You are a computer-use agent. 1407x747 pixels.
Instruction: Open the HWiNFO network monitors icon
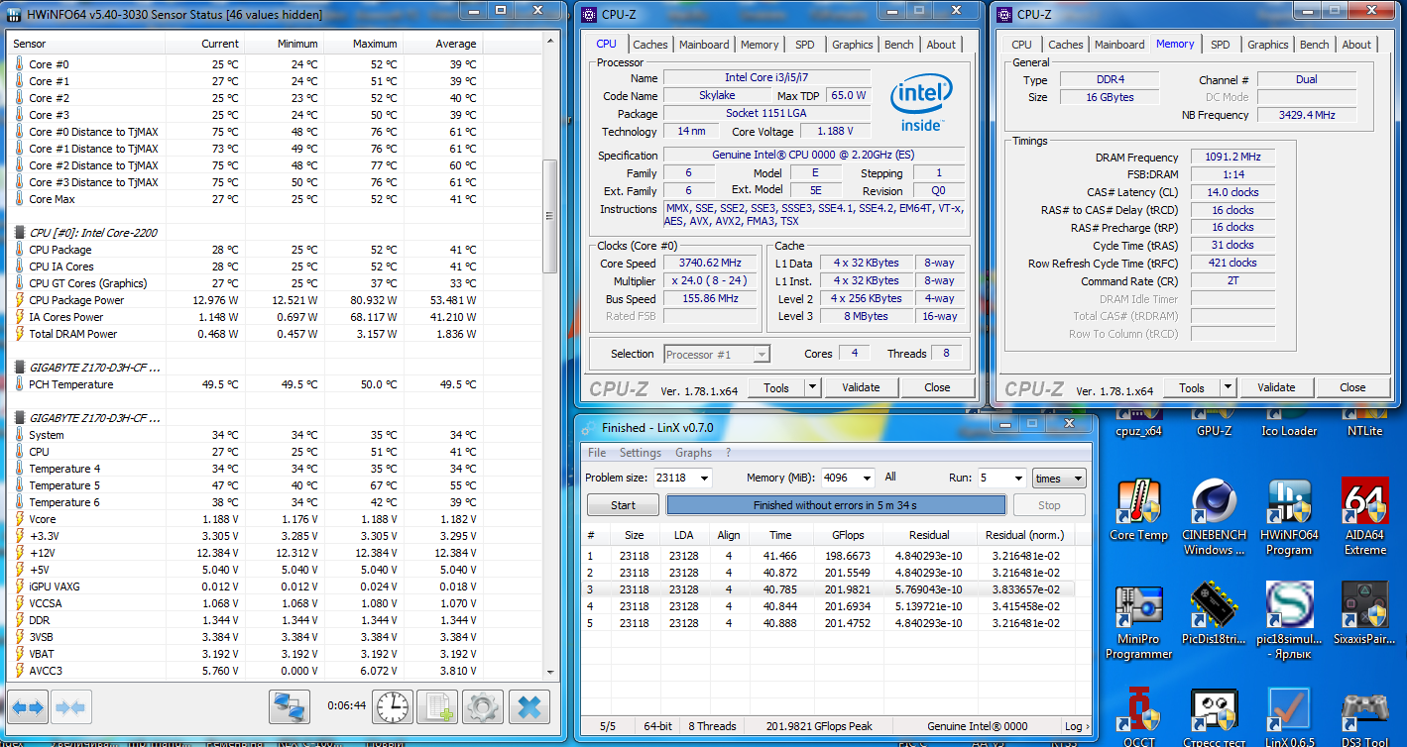click(291, 707)
